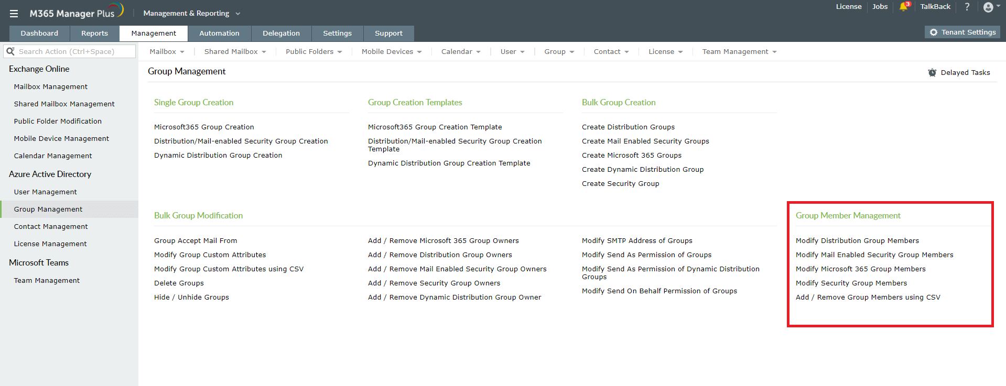This screenshot has height=386, width=1006.
Task: Click the Tenant Settings gear icon
Action: pyautogui.click(x=934, y=32)
